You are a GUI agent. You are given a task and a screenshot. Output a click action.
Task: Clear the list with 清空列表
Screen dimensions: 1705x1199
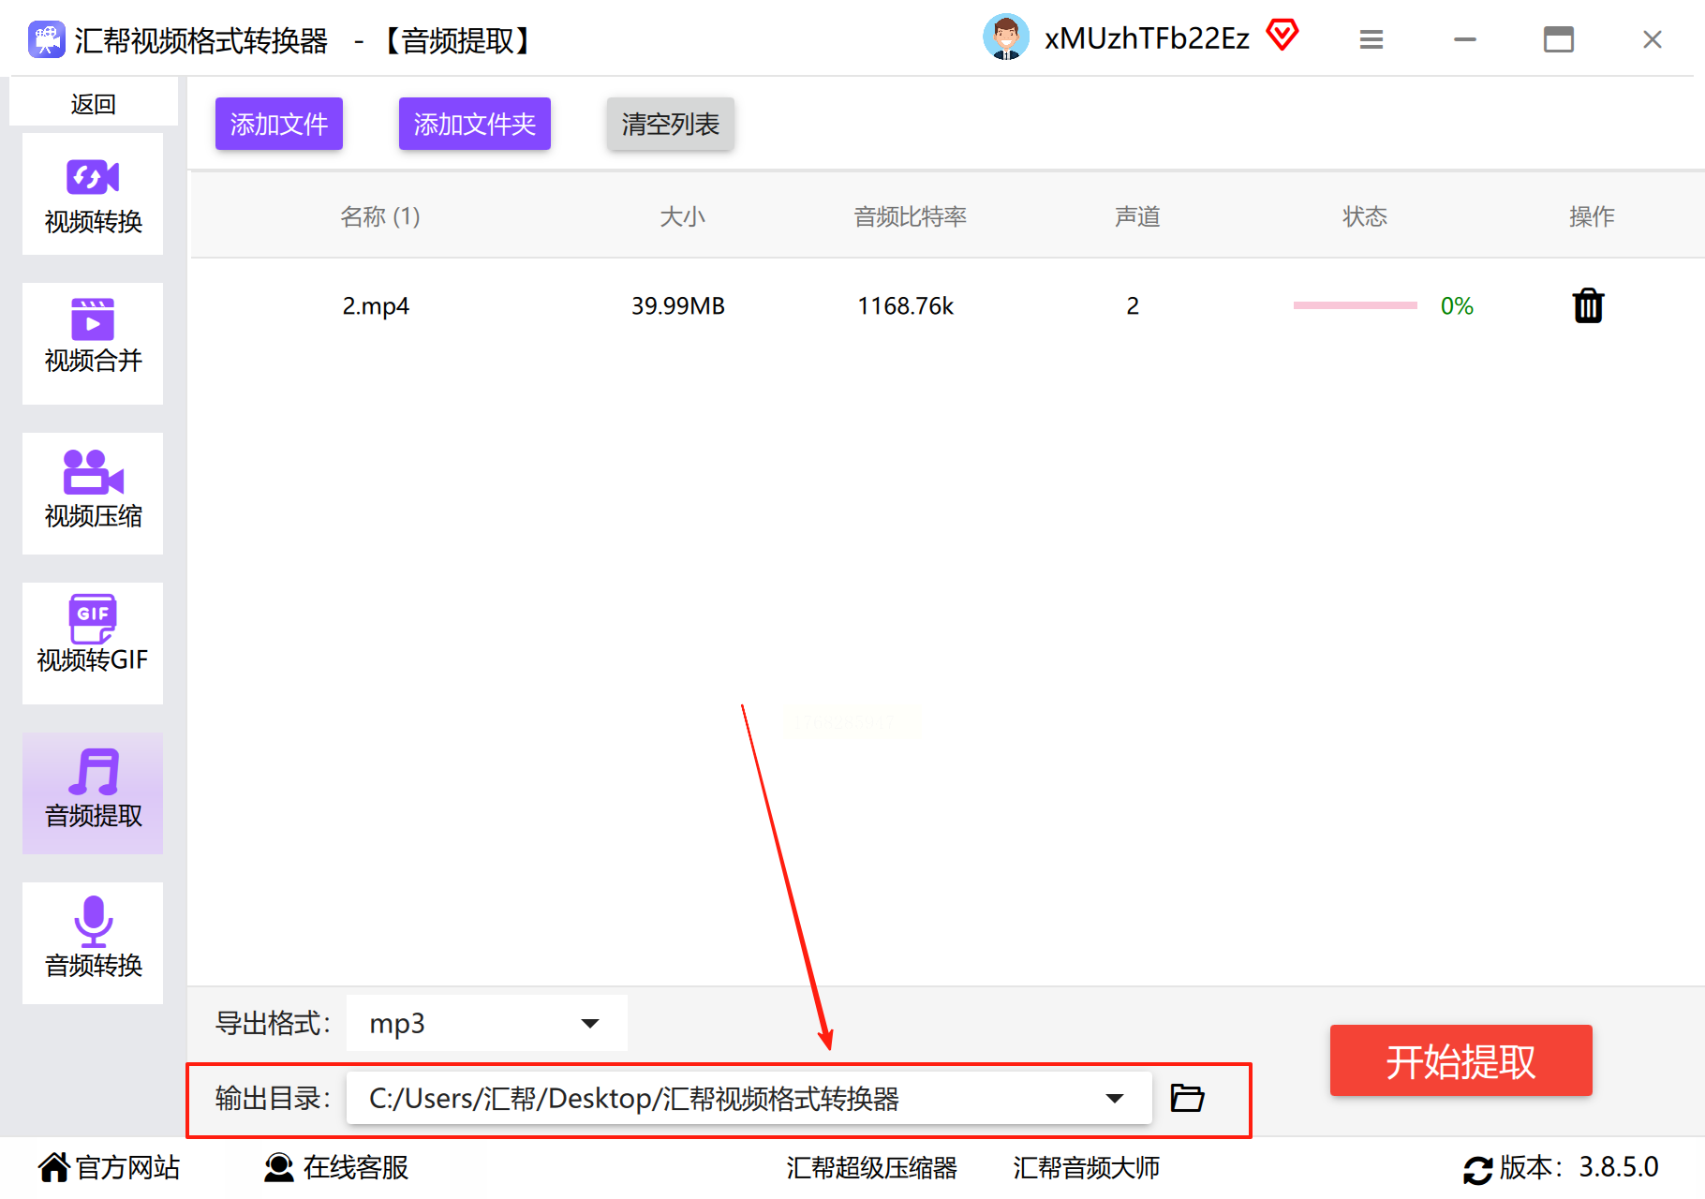(670, 124)
